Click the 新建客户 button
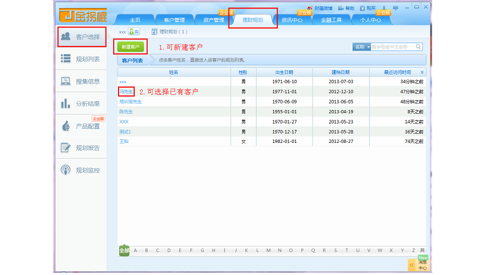 (x=130, y=47)
